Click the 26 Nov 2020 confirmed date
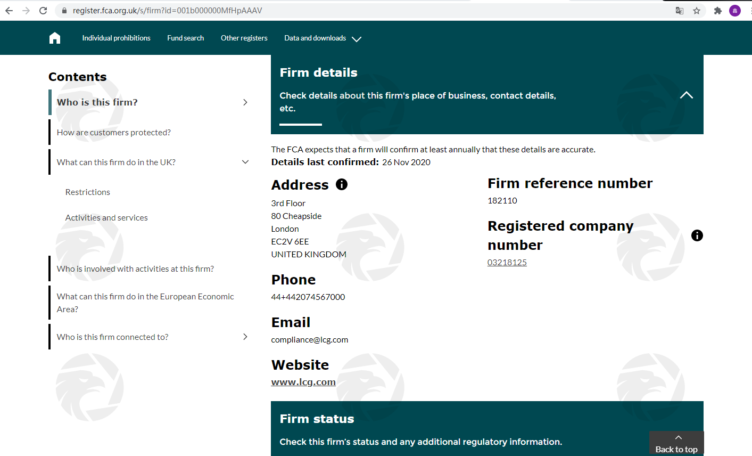Image resolution: width=752 pixels, height=456 pixels. [406, 162]
